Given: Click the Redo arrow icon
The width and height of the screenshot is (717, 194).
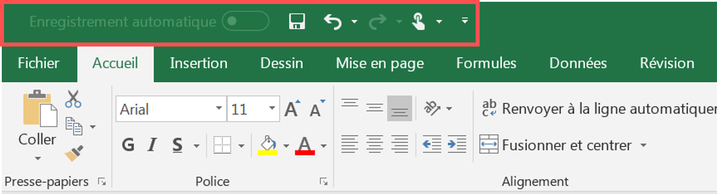Looking at the screenshot, I should coord(378,21).
